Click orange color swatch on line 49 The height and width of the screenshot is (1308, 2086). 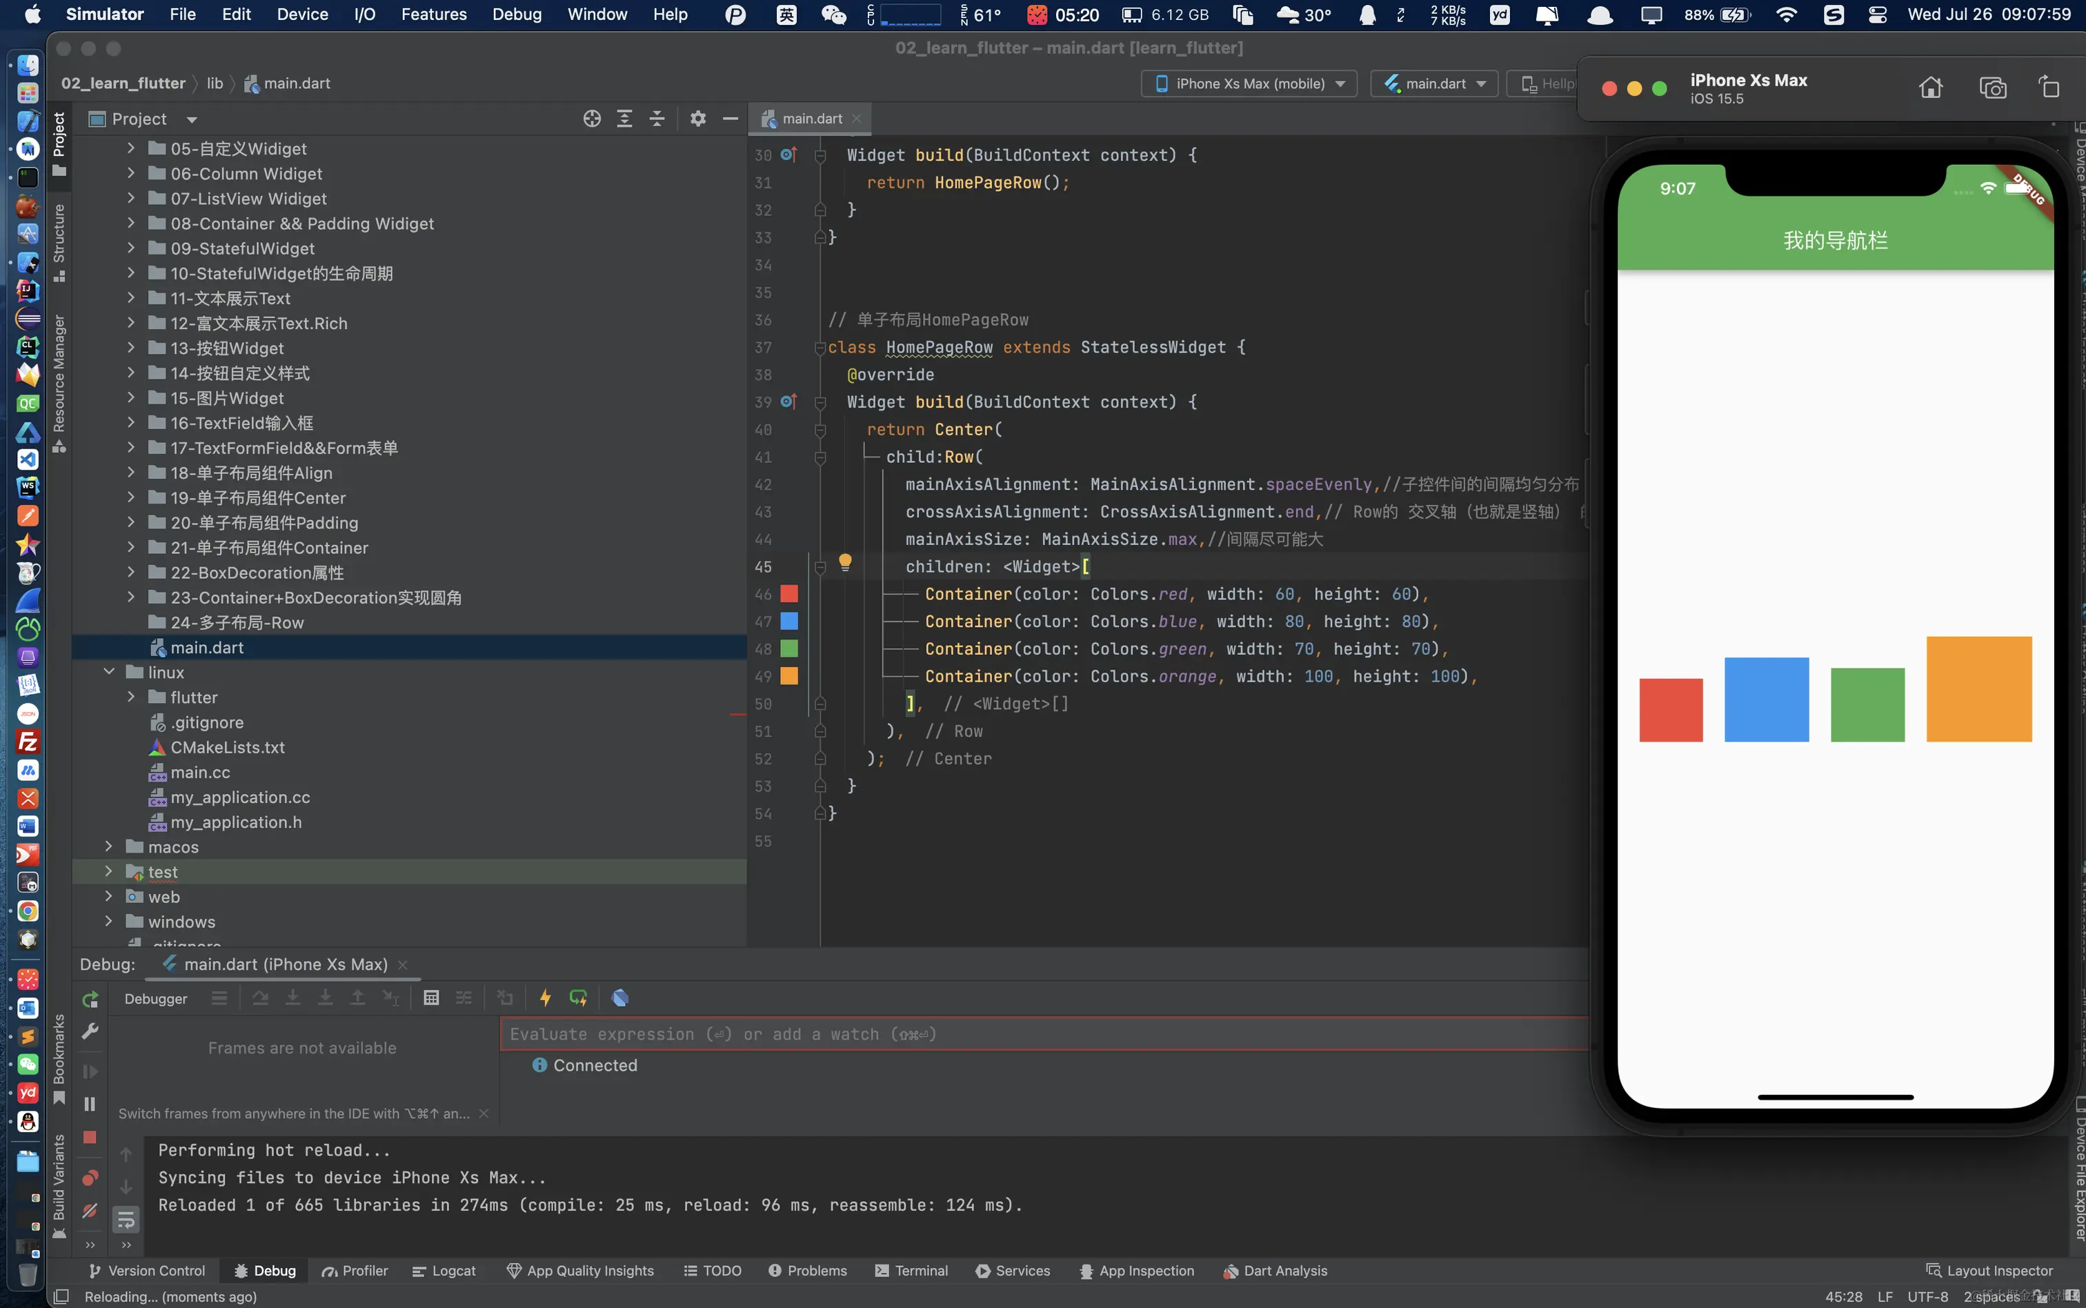[x=788, y=677]
